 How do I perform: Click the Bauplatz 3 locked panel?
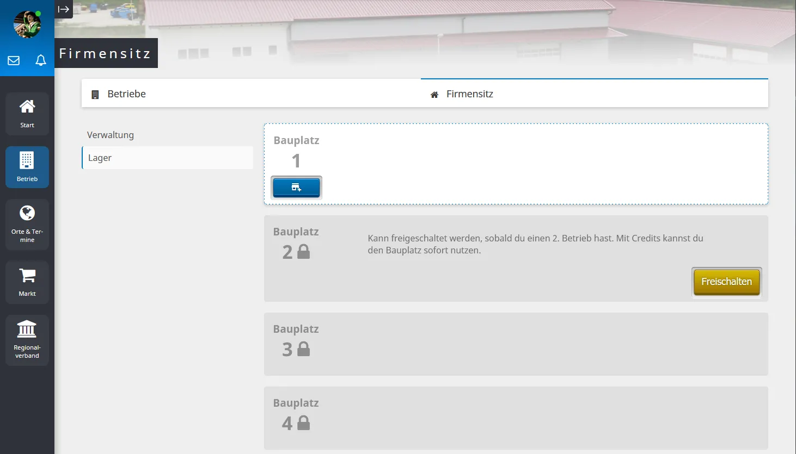(516, 344)
